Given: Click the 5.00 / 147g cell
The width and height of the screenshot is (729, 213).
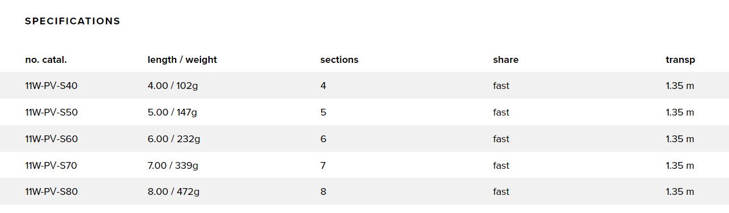Looking at the screenshot, I should [x=172, y=113].
